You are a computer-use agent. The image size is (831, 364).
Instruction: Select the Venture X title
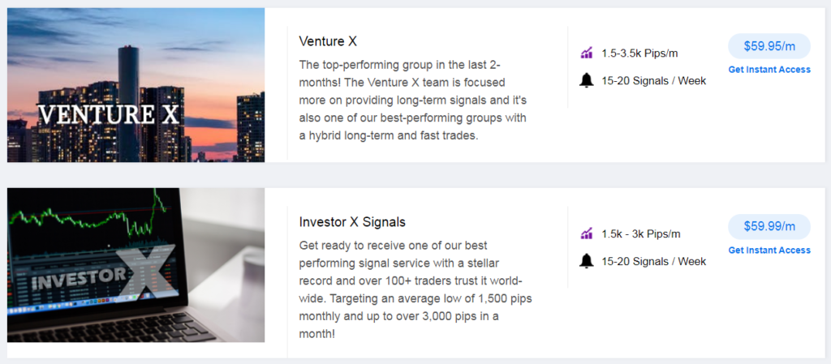click(328, 41)
